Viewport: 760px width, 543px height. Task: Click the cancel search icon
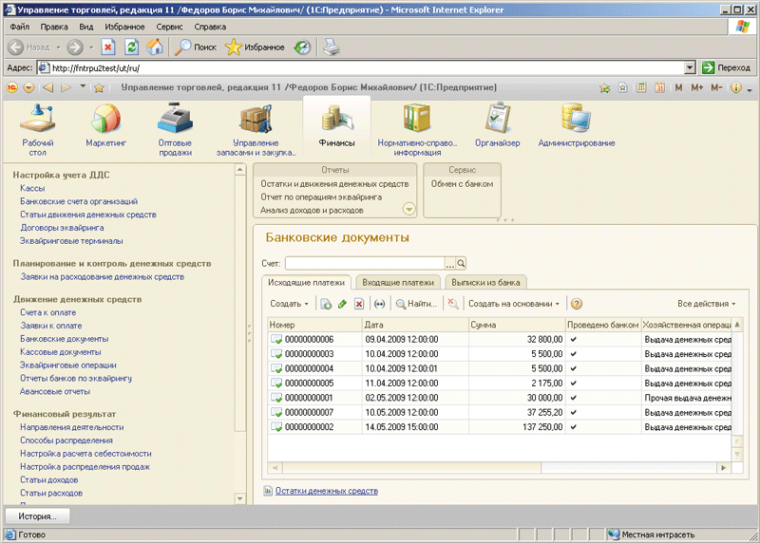point(453,304)
